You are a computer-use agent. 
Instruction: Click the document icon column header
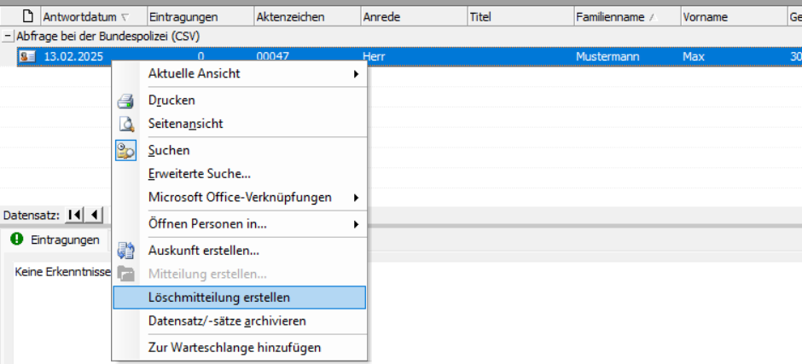27,16
